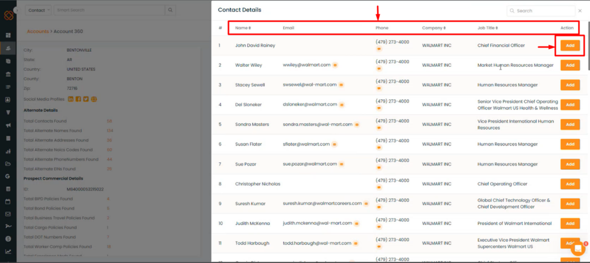
Task: Open the folder icon in sidebar
Action: (x=8, y=164)
